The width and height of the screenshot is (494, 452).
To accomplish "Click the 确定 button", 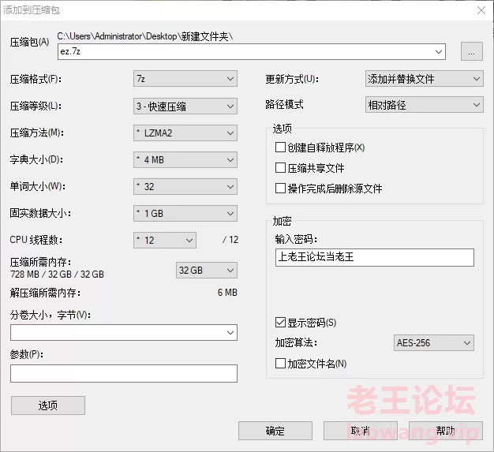I will tap(275, 431).
